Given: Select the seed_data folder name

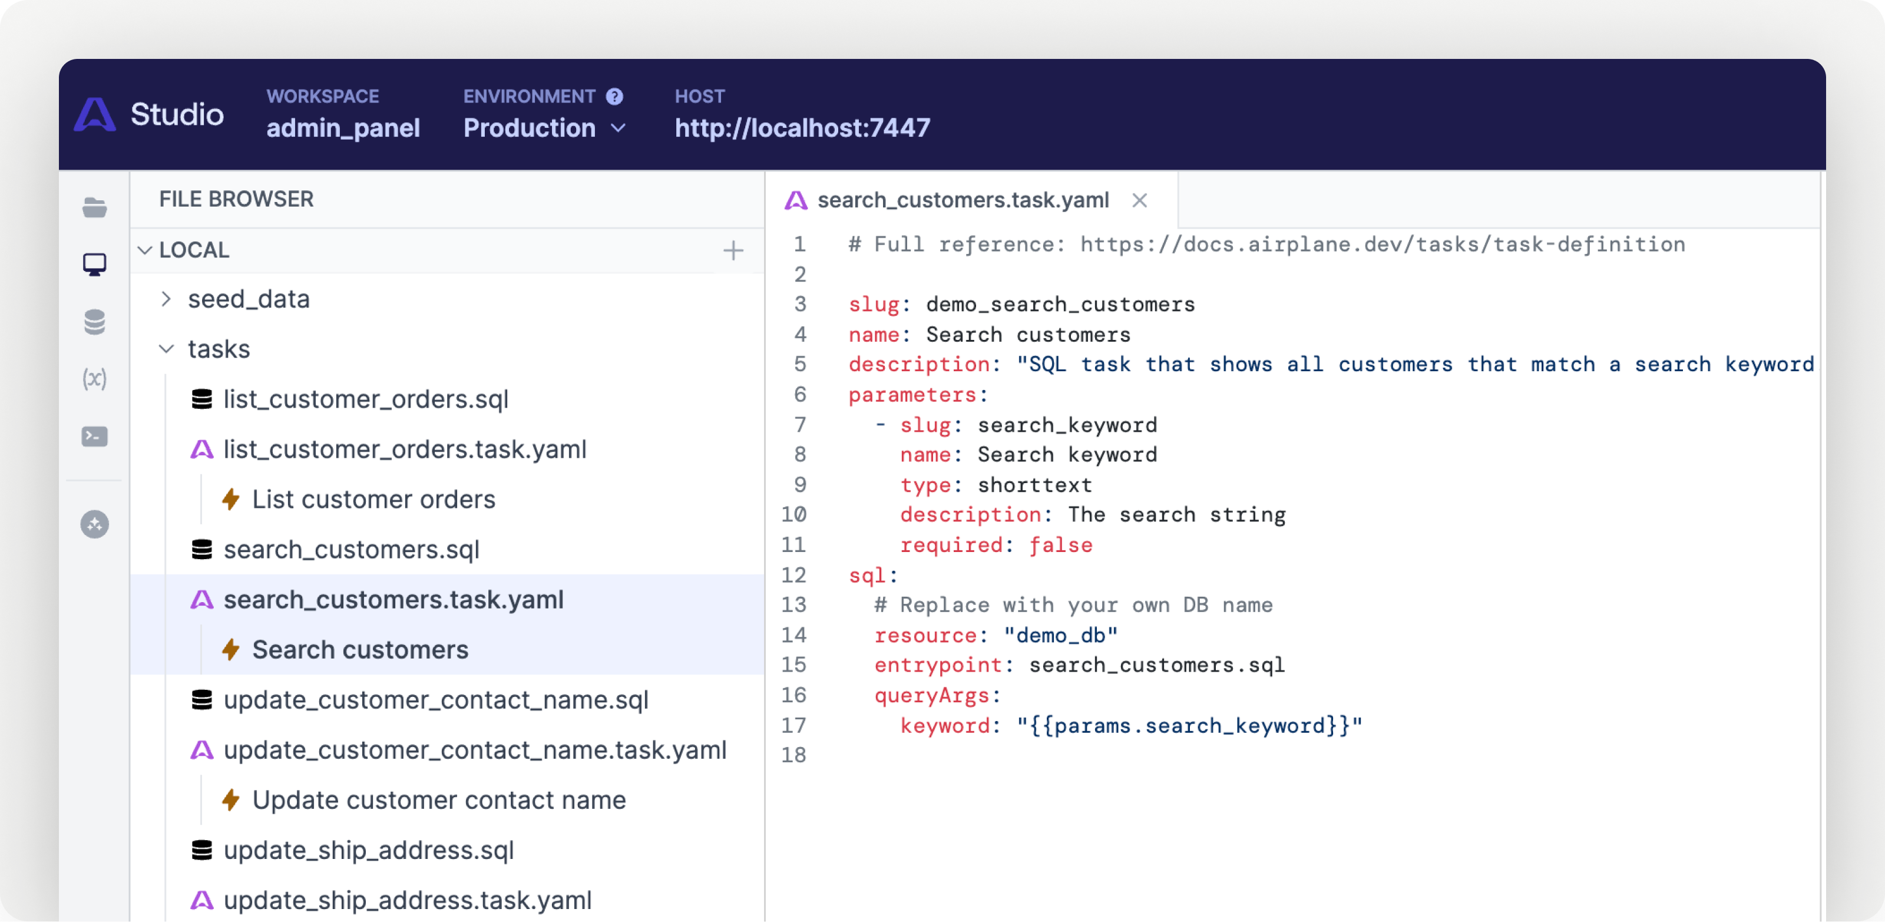Looking at the screenshot, I should 249,299.
